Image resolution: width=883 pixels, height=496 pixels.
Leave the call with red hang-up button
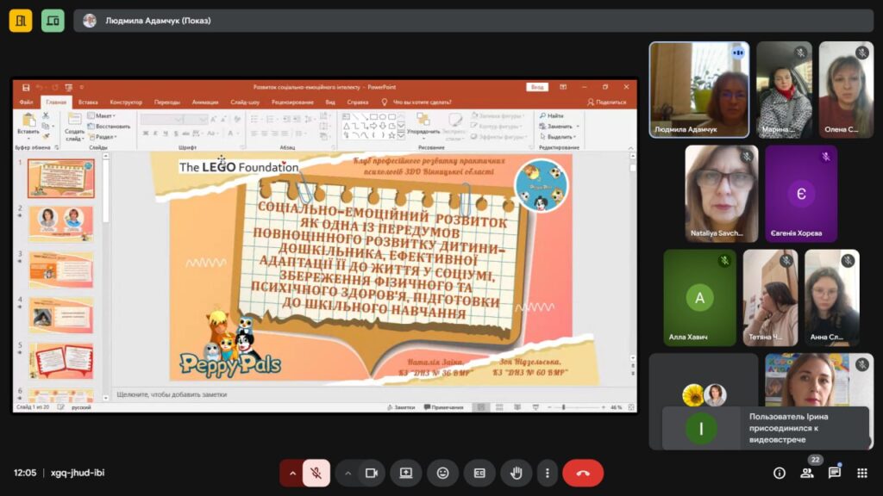click(x=583, y=473)
